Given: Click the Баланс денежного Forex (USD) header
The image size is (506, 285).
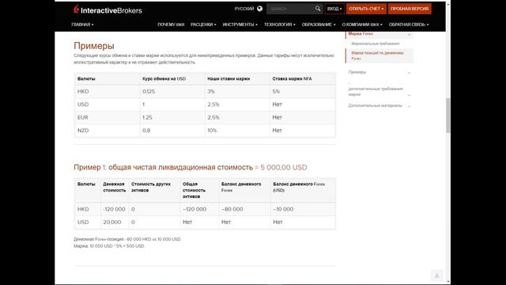Looking at the screenshot, I should click(299, 187).
